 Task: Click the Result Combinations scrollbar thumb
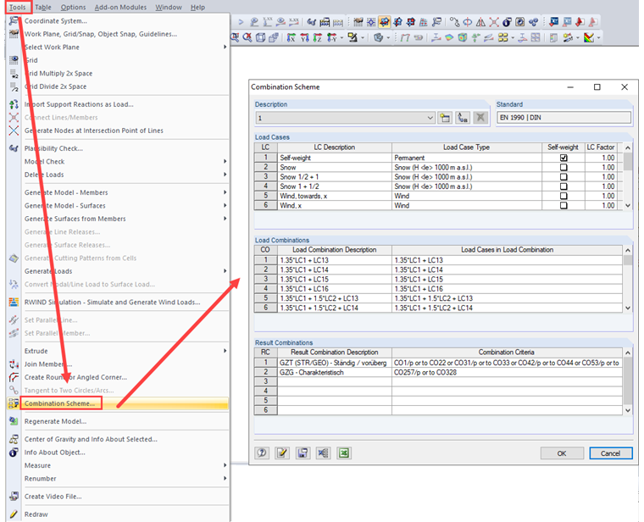628,381
